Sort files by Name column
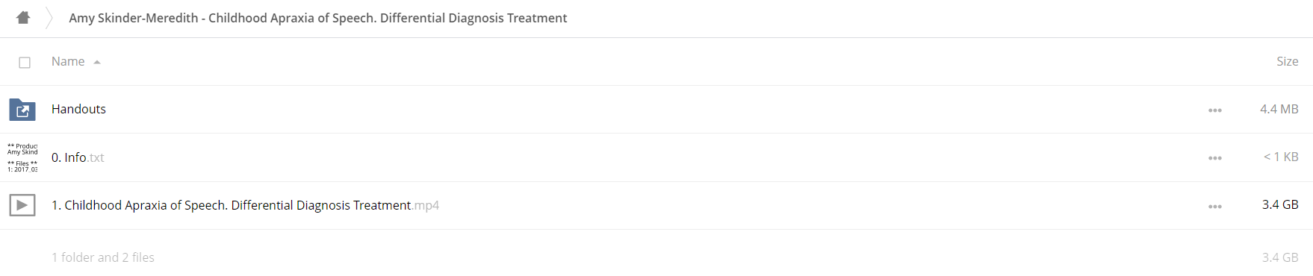 68,61
